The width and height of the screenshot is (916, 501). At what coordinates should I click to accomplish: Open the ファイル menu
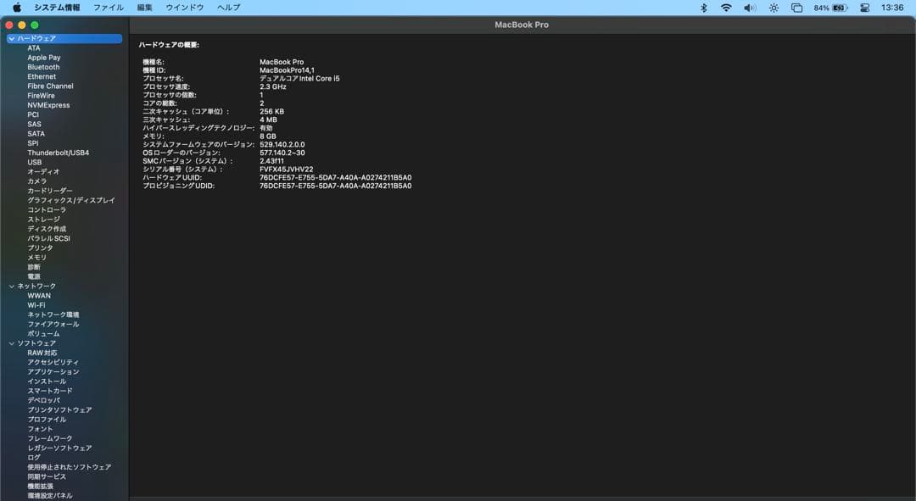pyautogui.click(x=108, y=8)
